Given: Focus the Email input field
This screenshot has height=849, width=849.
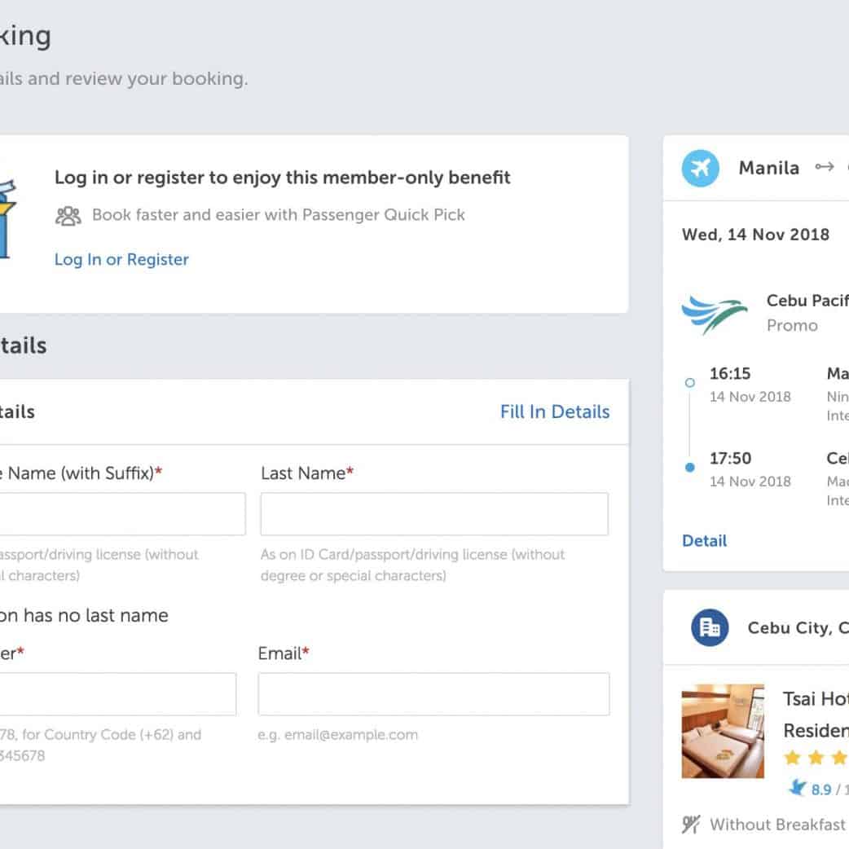Looking at the screenshot, I should click(x=433, y=694).
